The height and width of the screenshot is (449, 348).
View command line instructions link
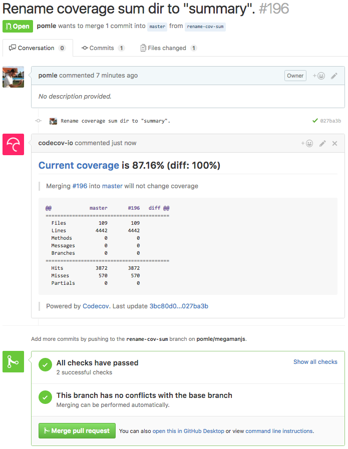pyautogui.click(x=279, y=431)
